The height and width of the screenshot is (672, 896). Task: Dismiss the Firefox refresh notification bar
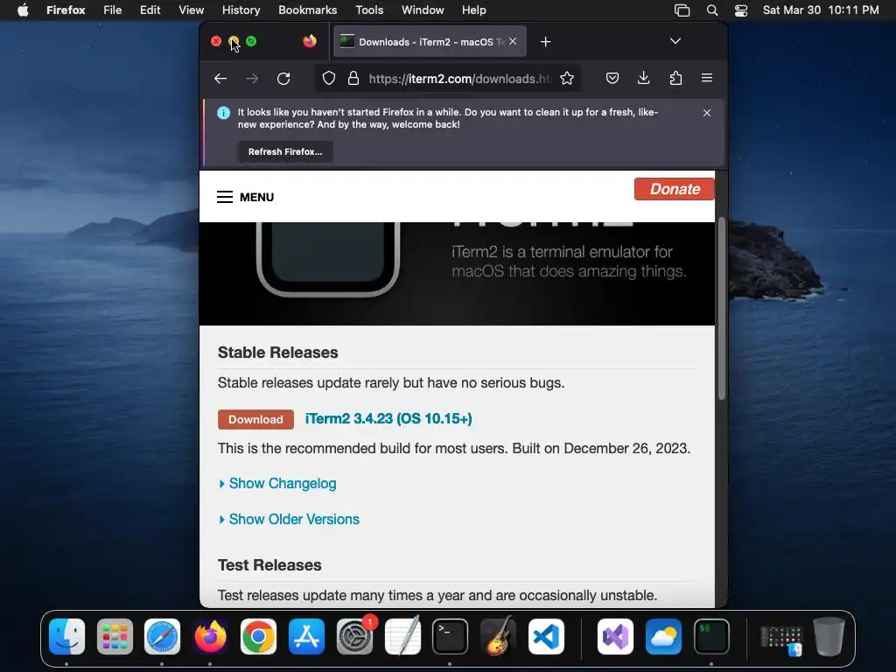(707, 113)
